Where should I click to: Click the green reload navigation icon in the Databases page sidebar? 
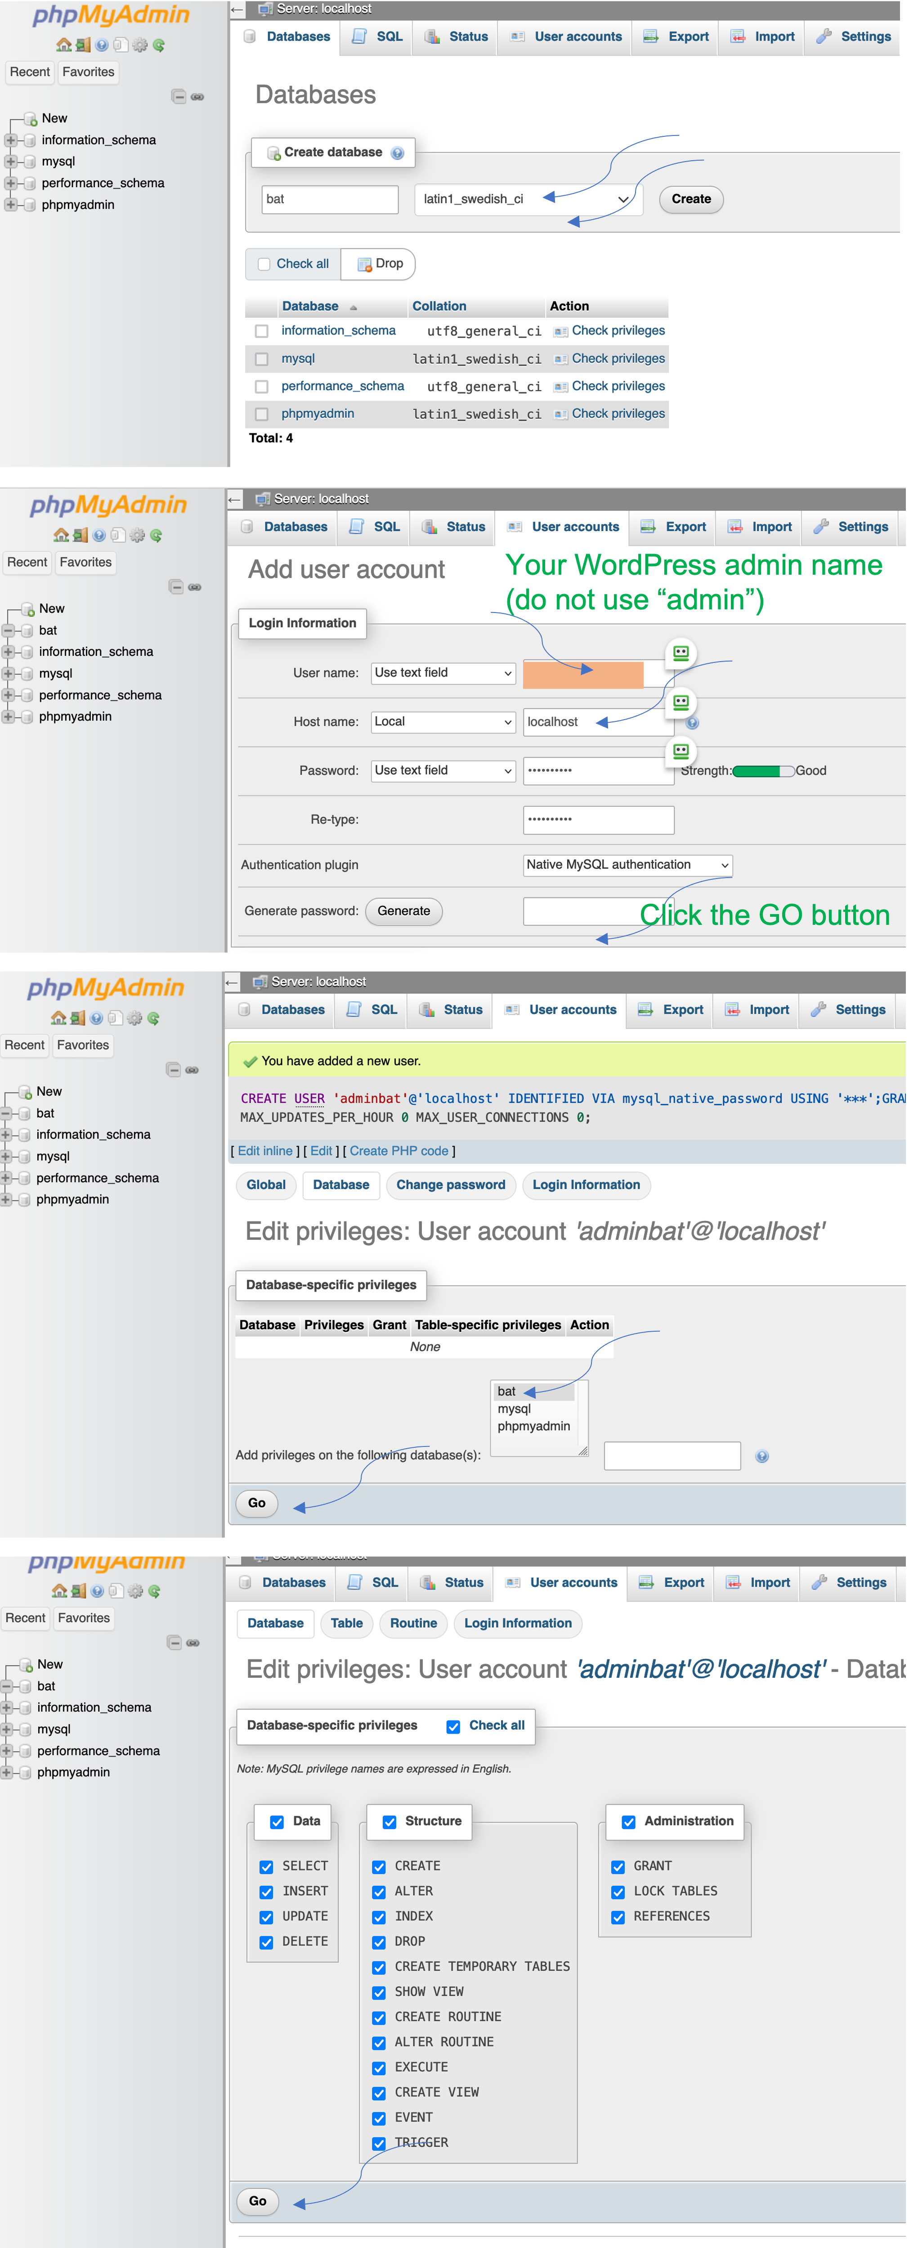click(159, 45)
